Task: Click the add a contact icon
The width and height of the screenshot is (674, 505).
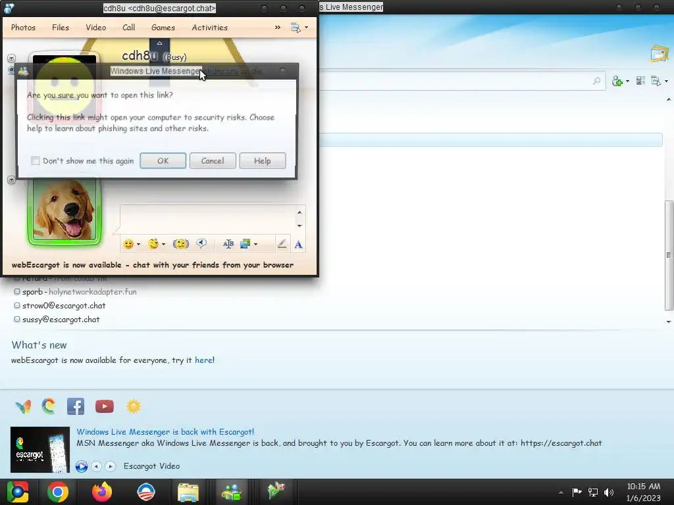Action: [617, 81]
